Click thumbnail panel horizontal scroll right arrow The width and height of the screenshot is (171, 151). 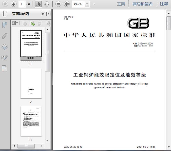[42, 146]
